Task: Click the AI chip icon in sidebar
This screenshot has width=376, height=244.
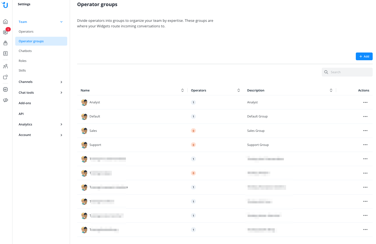Action: [6, 89]
